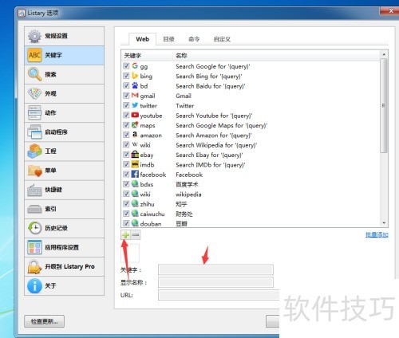Toggle the gmail keyword checkbox
The image size is (399, 338).
pyautogui.click(x=126, y=96)
